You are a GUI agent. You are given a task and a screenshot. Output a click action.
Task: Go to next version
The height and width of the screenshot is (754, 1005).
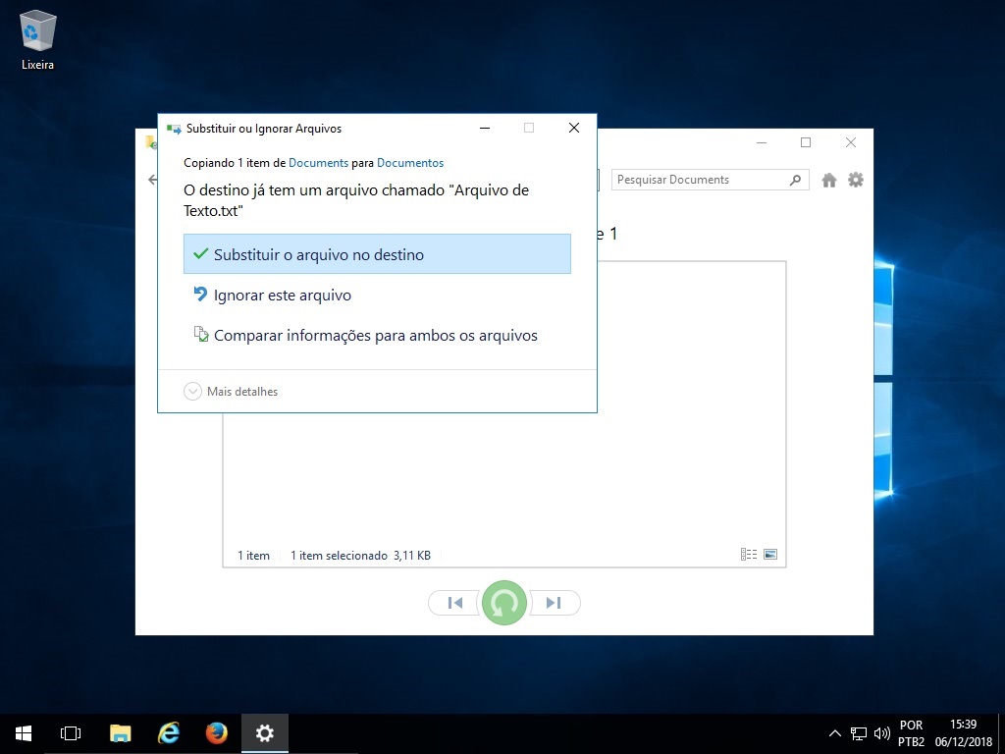(x=555, y=603)
